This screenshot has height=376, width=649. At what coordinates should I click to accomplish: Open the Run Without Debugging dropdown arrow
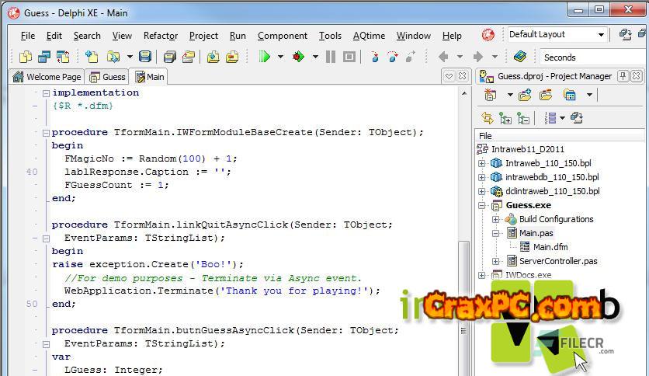[315, 57]
